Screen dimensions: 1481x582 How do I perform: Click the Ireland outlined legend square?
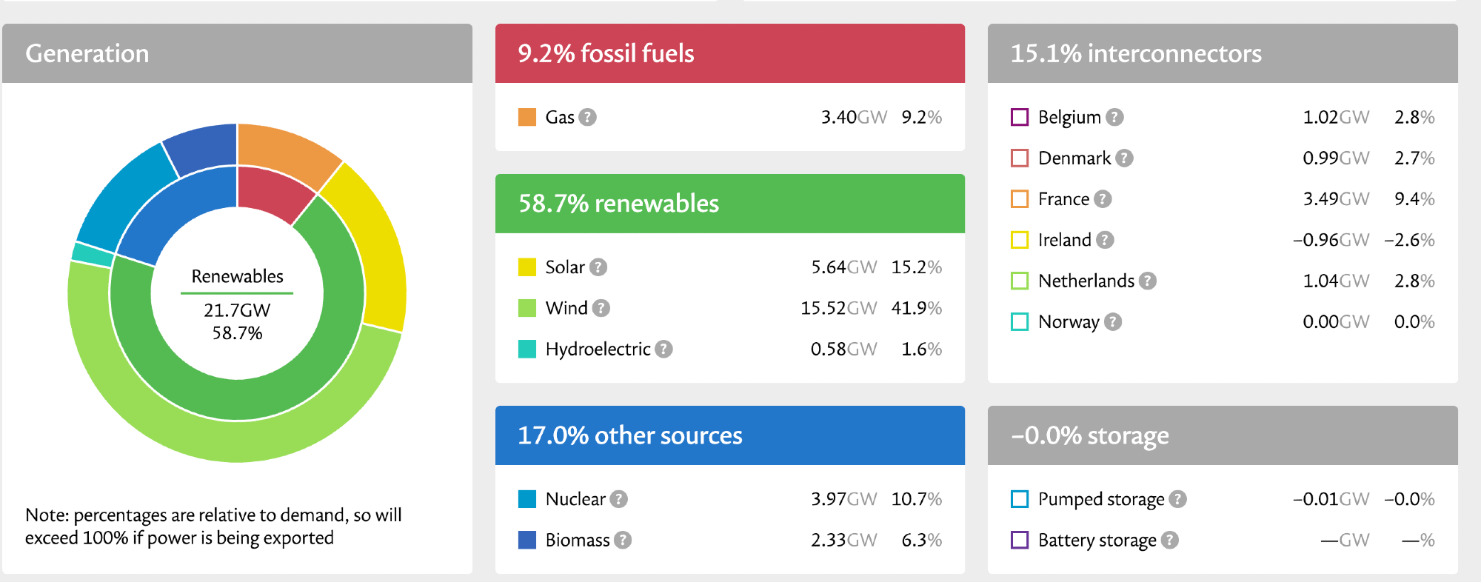tap(1020, 240)
